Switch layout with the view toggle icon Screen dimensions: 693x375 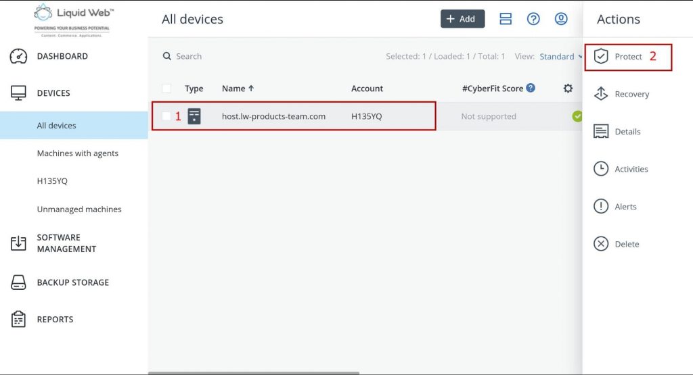505,19
